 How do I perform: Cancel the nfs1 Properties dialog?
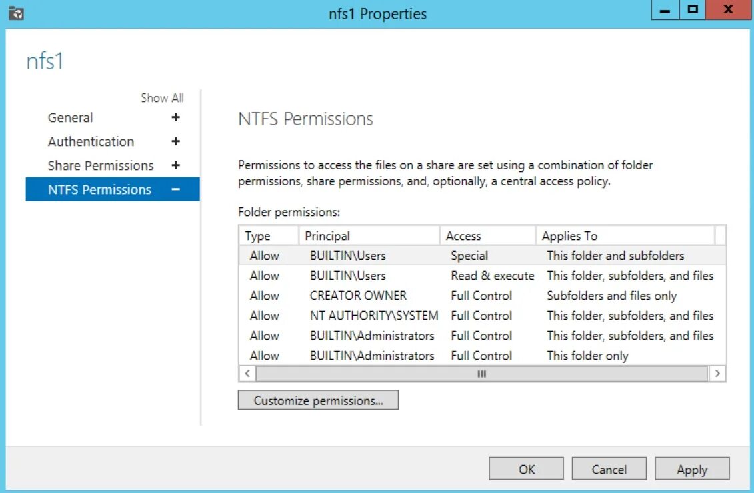pyautogui.click(x=609, y=469)
